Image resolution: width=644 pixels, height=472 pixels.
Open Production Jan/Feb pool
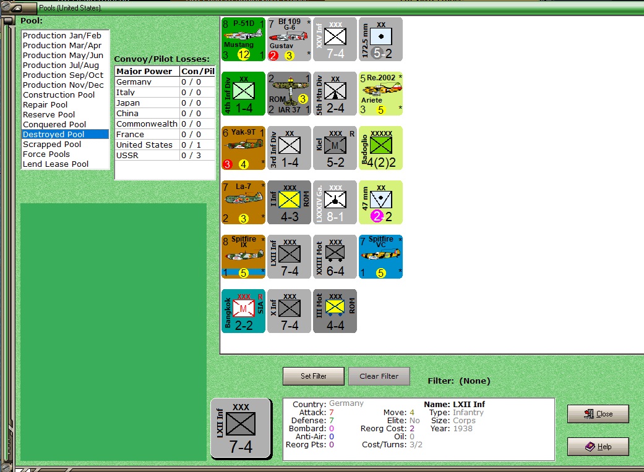(66, 36)
